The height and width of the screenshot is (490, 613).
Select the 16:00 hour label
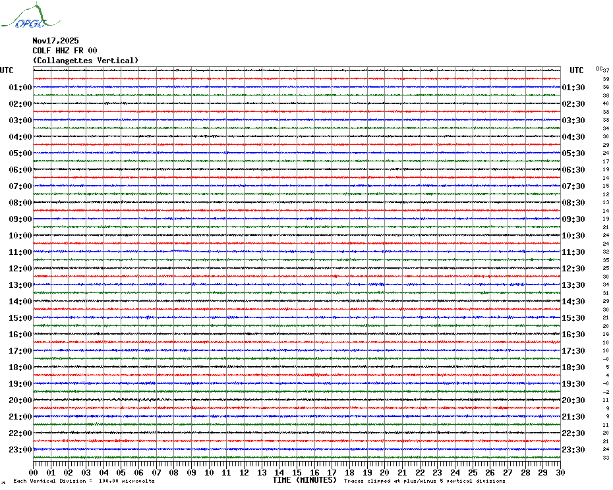(x=20, y=334)
